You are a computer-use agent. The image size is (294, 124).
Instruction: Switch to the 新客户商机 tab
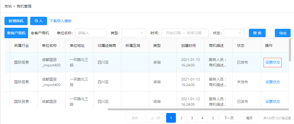pos(16,33)
